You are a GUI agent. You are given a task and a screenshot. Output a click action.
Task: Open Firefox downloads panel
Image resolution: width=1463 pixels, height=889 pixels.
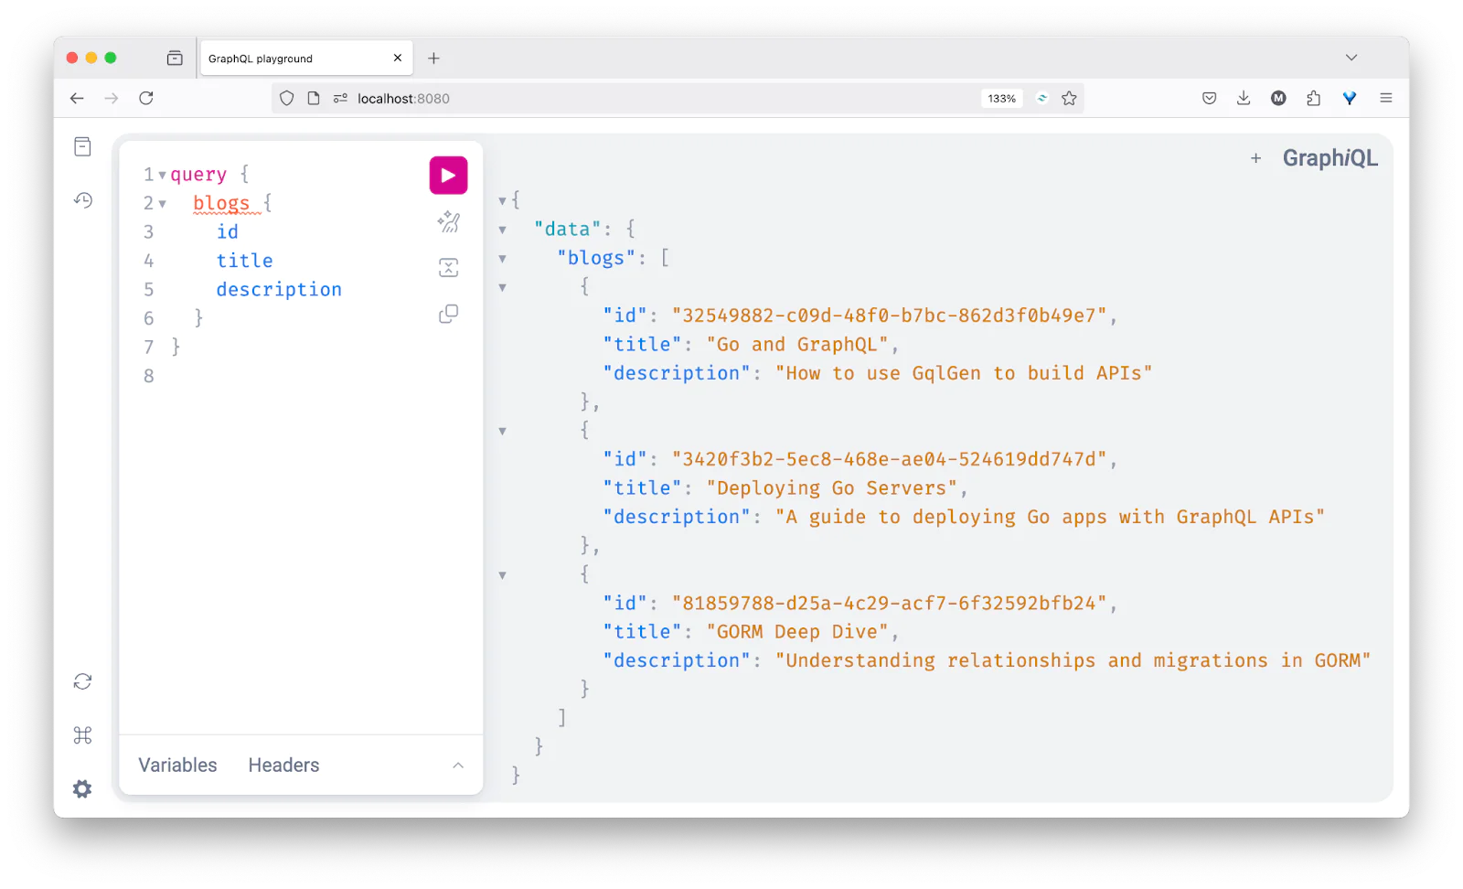pyautogui.click(x=1243, y=98)
